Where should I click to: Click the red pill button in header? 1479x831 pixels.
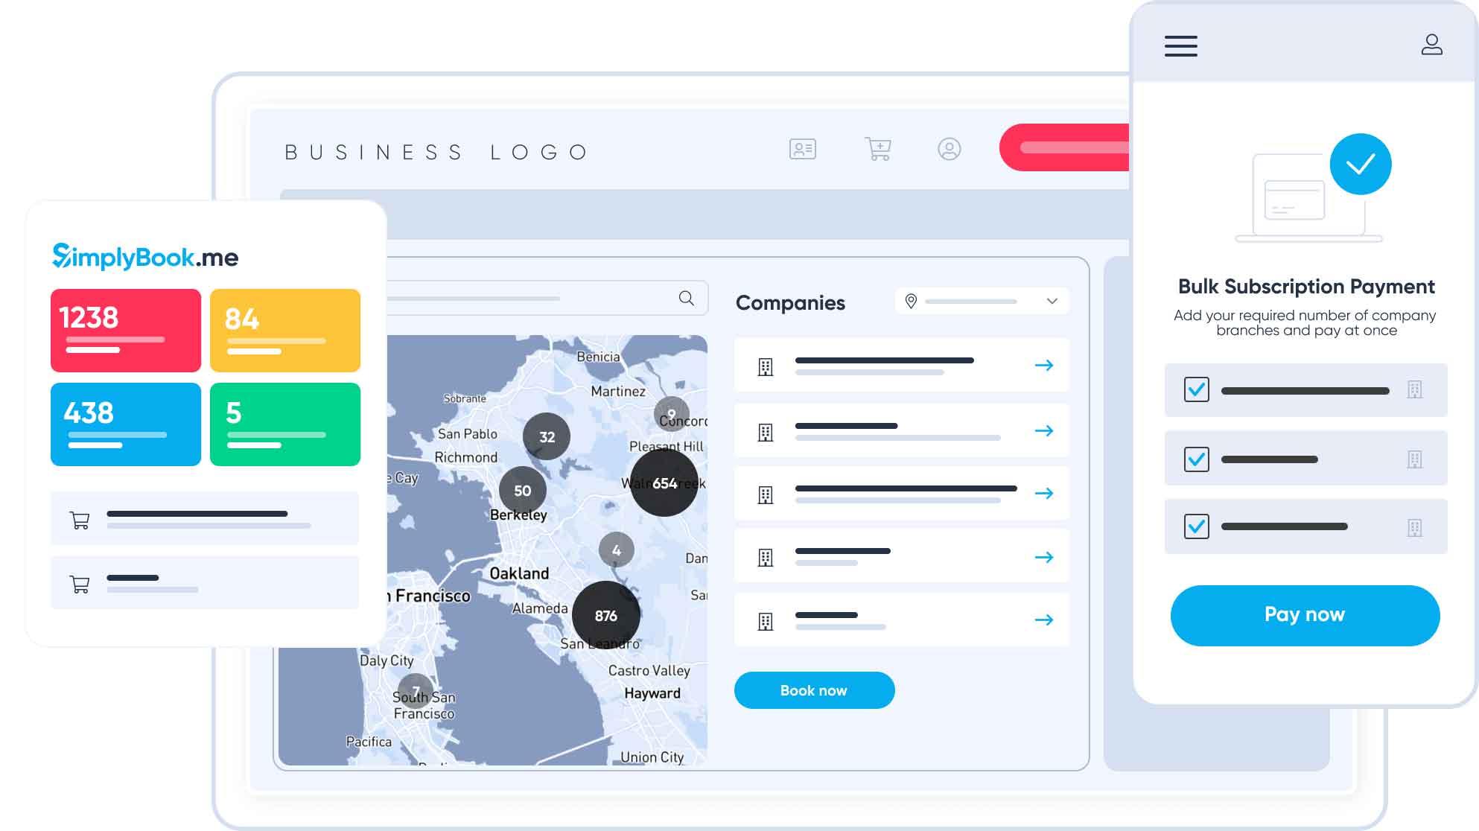coord(1064,147)
